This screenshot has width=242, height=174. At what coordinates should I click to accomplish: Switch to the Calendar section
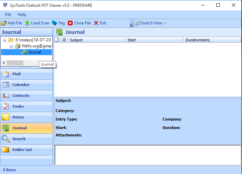coord(27,85)
